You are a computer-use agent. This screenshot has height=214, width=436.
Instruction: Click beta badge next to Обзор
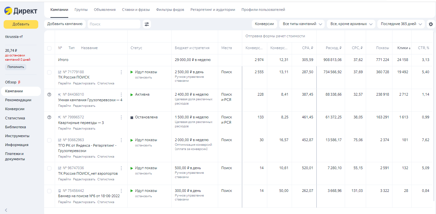pos(19,82)
